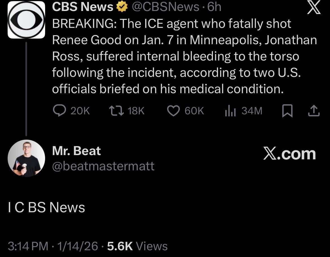Open the @beatmastermatt handle
The height and width of the screenshot is (257, 330).
point(103,166)
